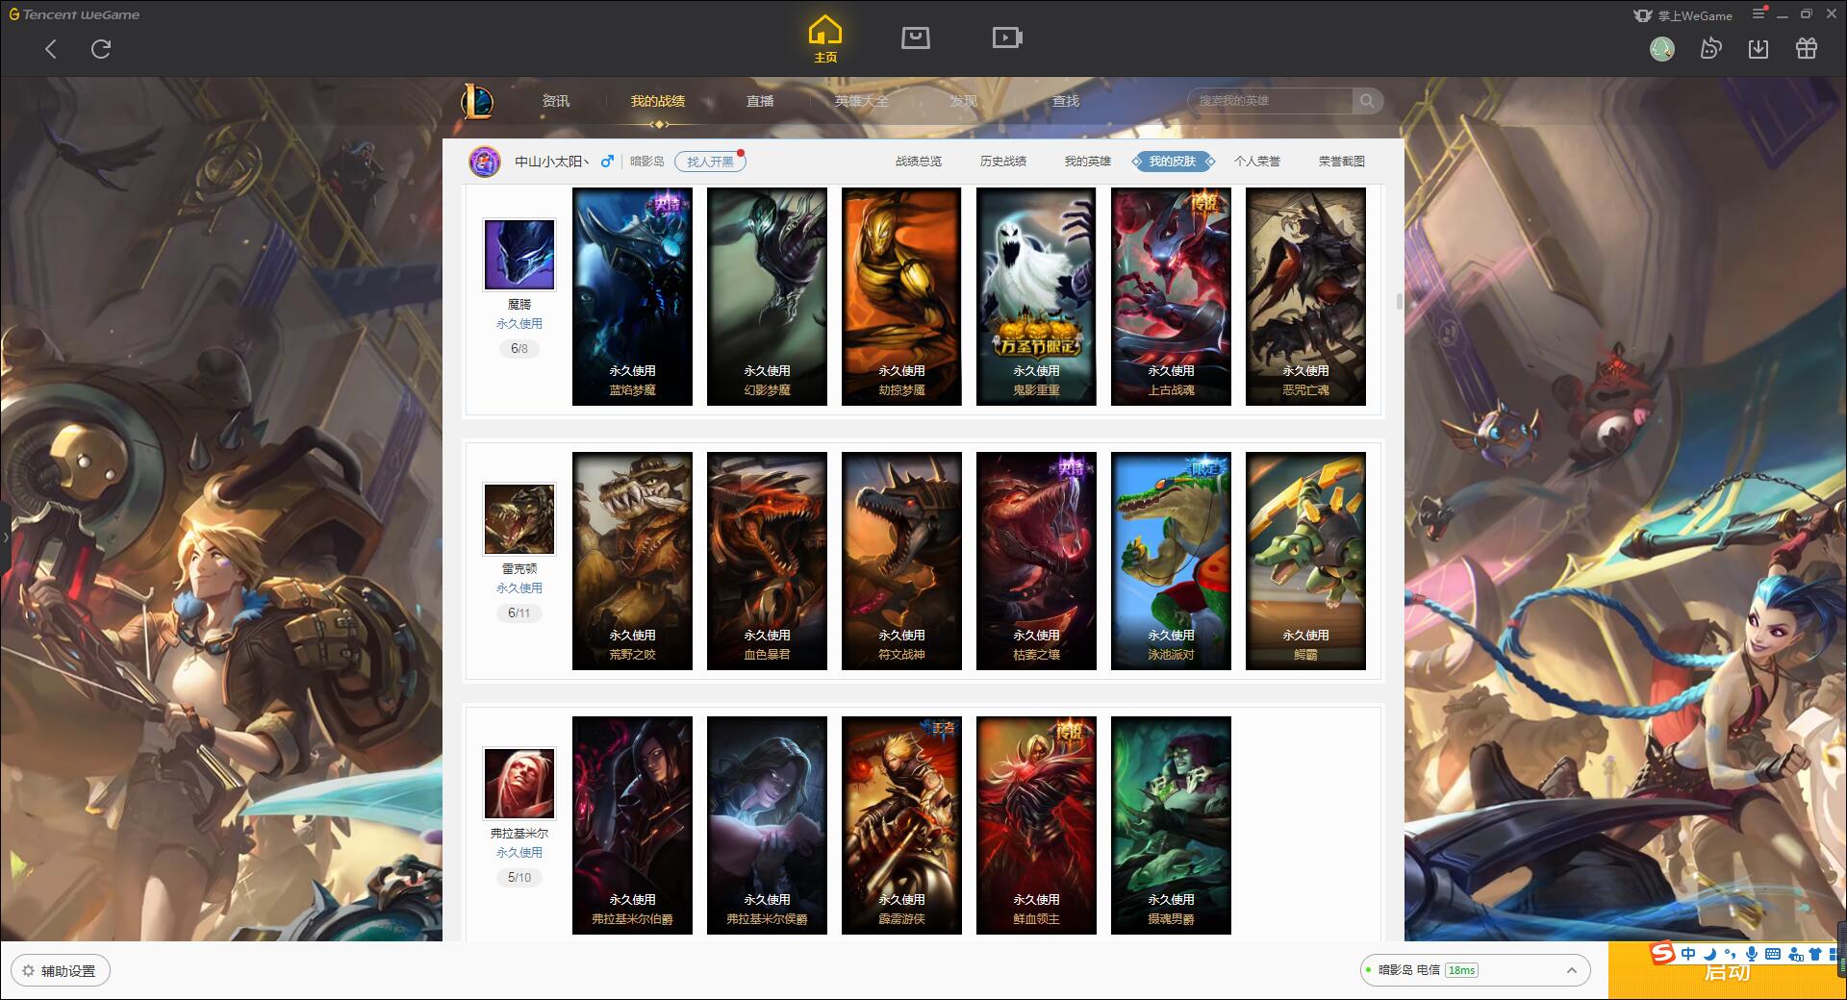Click the skin list vertical scrollbar handle
This screenshot has width=1847, height=1000.
click(x=1399, y=302)
